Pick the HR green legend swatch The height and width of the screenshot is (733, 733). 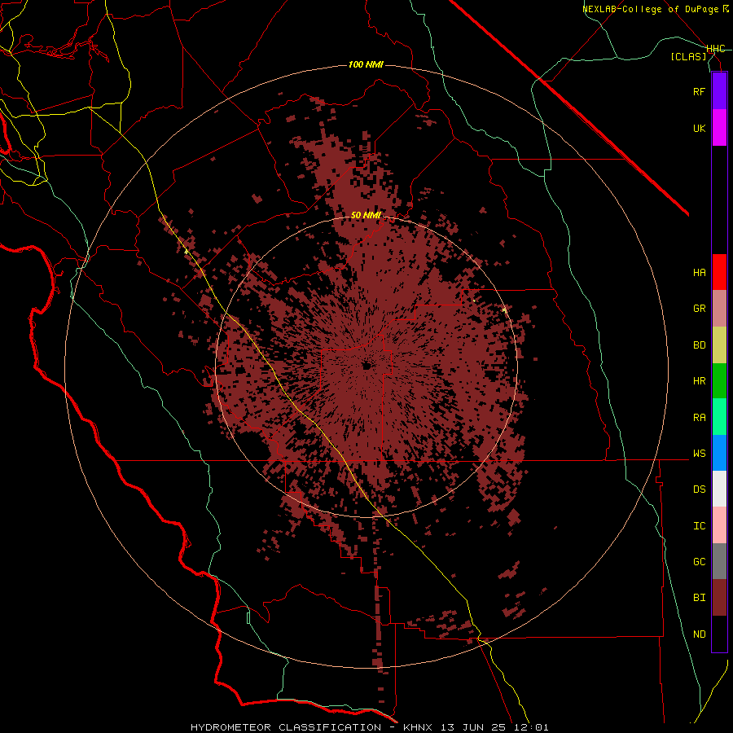click(x=719, y=380)
